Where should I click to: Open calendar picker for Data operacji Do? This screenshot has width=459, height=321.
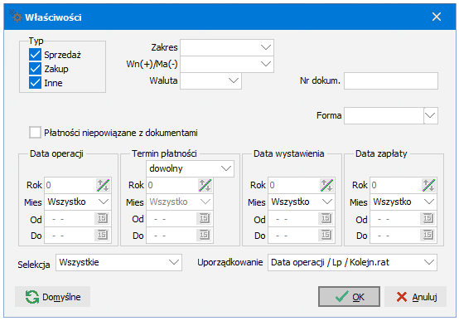click(102, 235)
